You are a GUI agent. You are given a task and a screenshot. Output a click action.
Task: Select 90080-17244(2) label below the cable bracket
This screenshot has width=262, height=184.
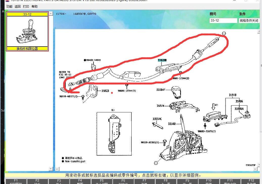[x=127, y=91]
